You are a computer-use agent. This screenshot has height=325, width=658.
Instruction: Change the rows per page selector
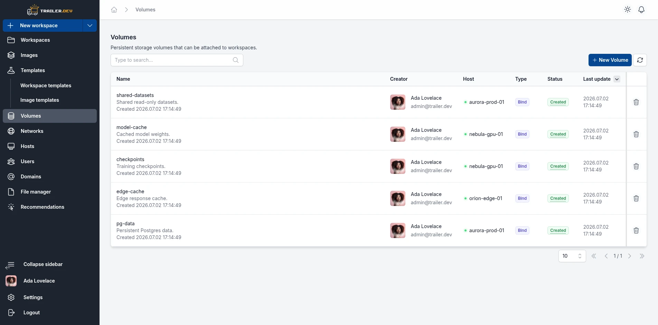click(x=572, y=256)
